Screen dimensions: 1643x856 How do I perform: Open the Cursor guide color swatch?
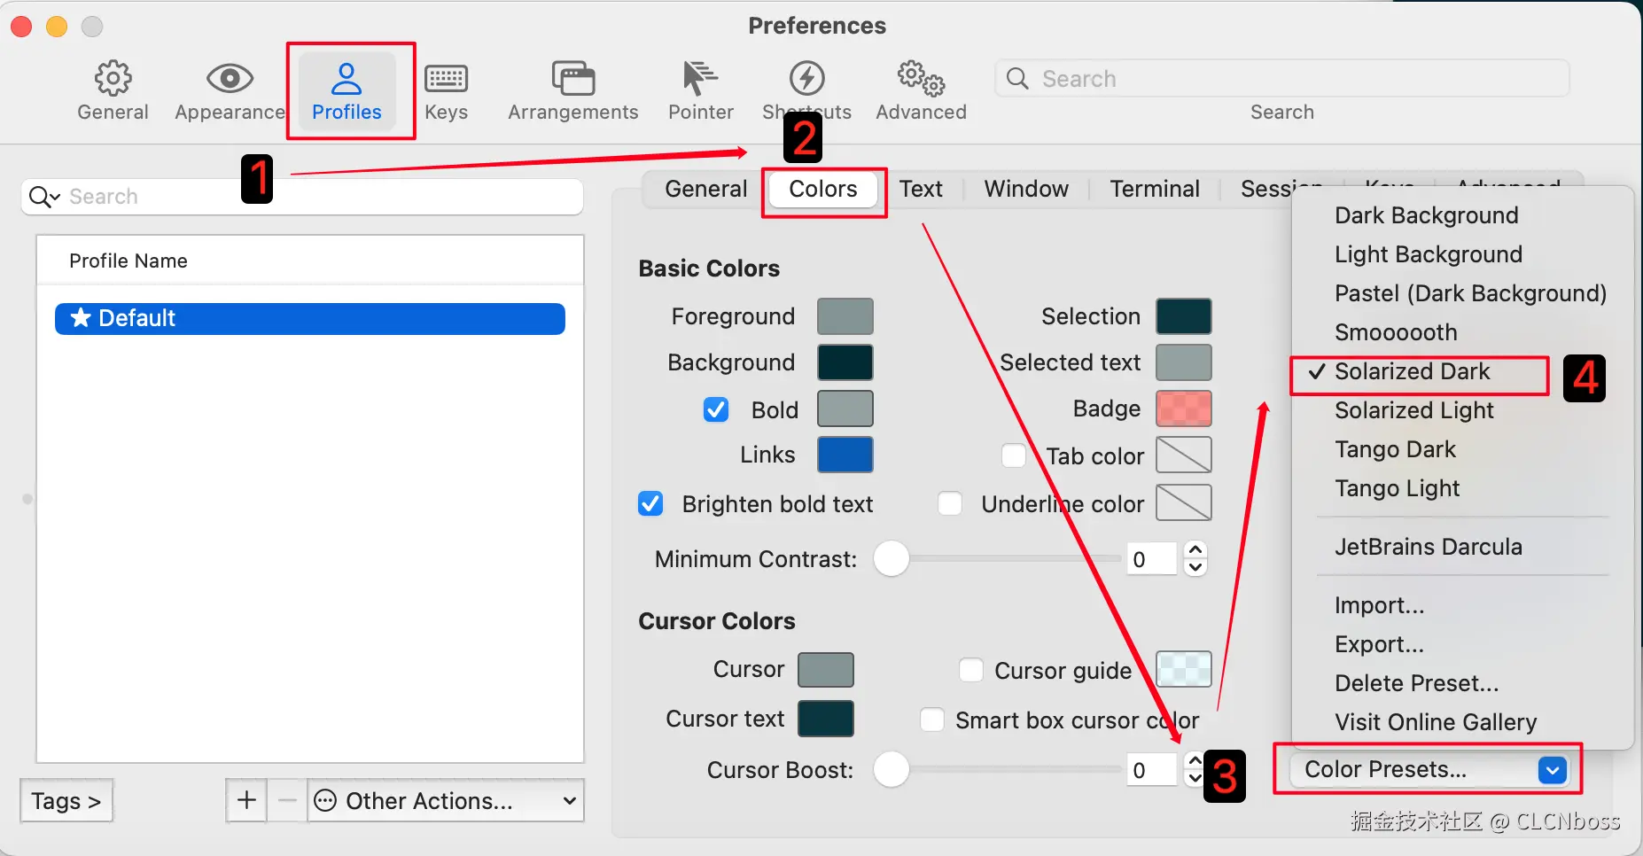point(1184,669)
